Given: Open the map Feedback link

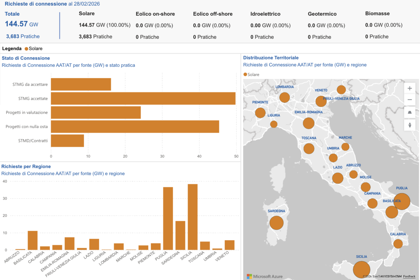Looking at the screenshot, I should pyautogui.click(x=409, y=276).
